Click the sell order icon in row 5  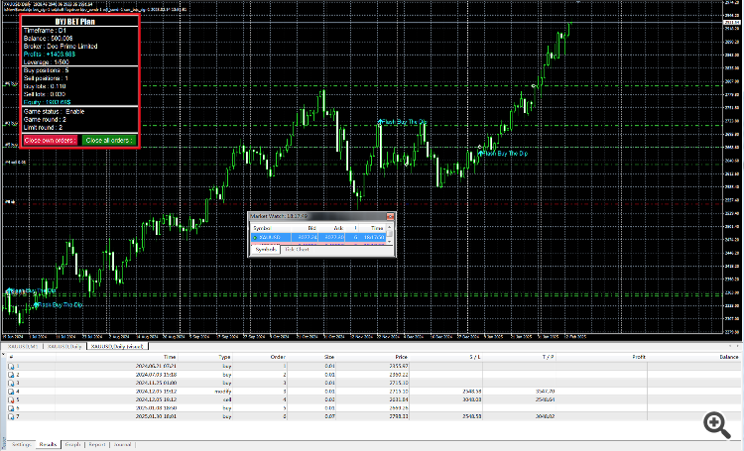click(x=11, y=399)
